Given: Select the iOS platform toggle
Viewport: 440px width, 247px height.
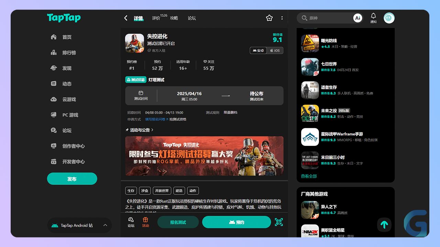Looking at the screenshot, I should (275, 50).
